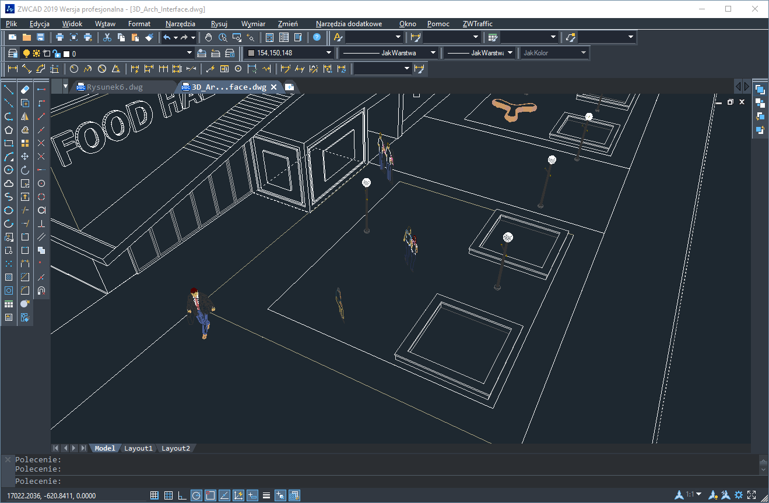Select the Rotate tool

(25, 169)
